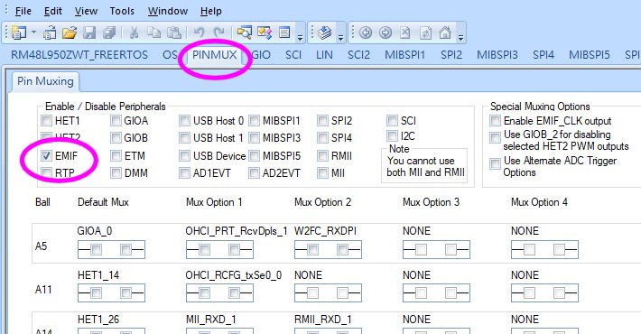The width and height of the screenshot is (641, 334).
Task: Click the New Project toolbar icon
Action: (18, 32)
